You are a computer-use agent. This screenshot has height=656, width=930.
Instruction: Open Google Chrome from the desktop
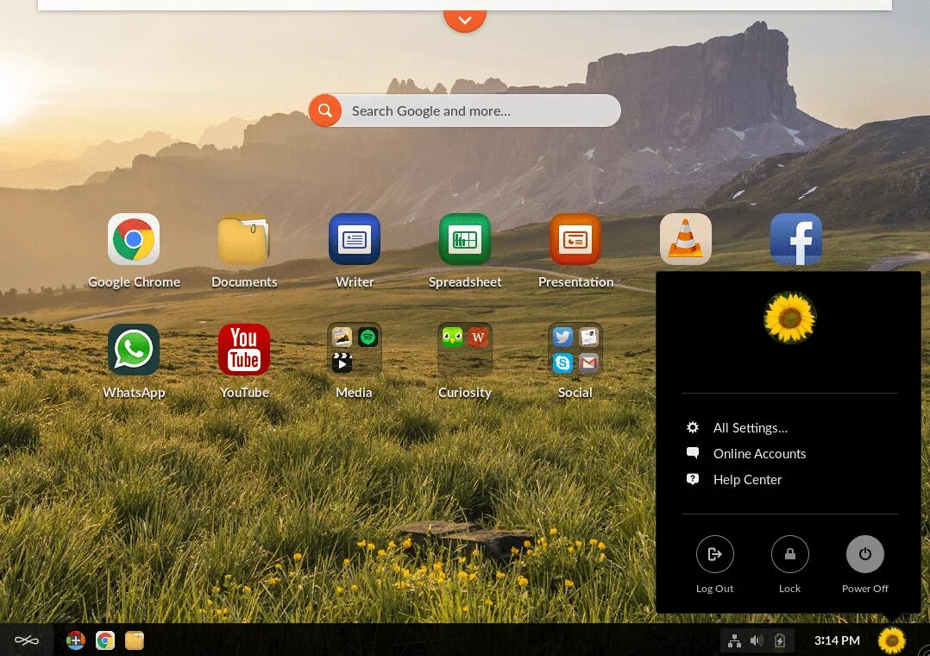tap(134, 239)
